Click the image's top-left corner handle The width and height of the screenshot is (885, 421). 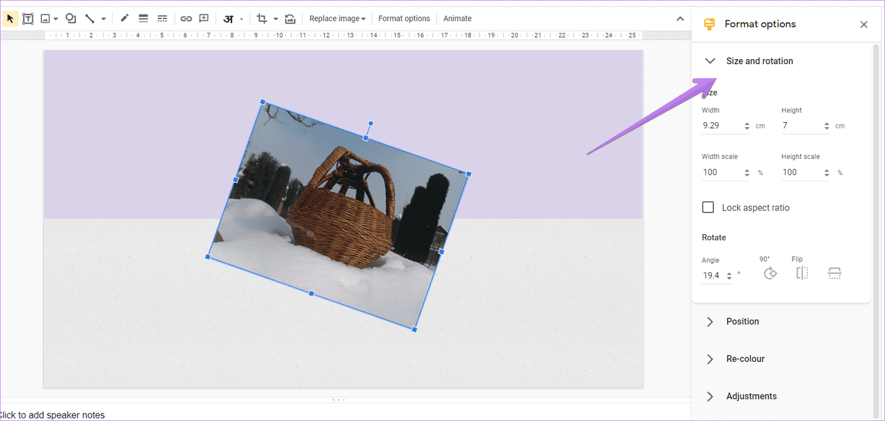(x=263, y=102)
